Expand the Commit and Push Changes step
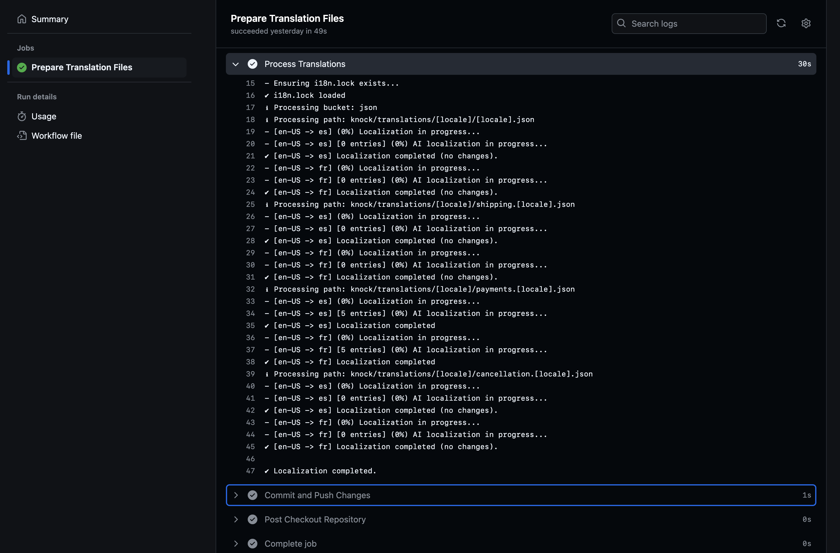840x553 pixels. pos(236,495)
